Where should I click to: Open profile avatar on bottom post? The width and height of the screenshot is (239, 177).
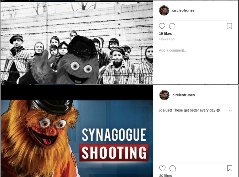[x=164, y=95]
